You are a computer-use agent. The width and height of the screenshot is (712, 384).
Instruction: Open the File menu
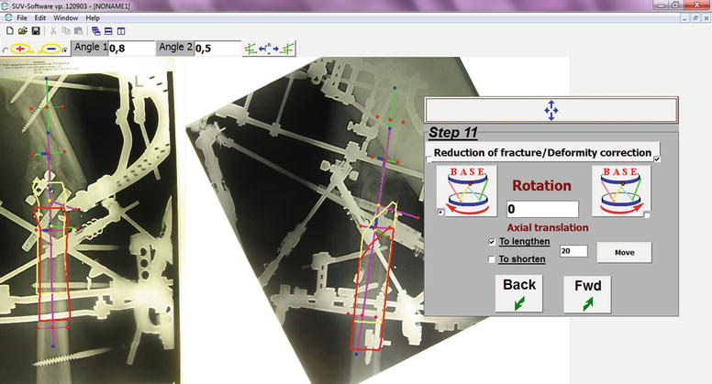[x=21, y=17]
